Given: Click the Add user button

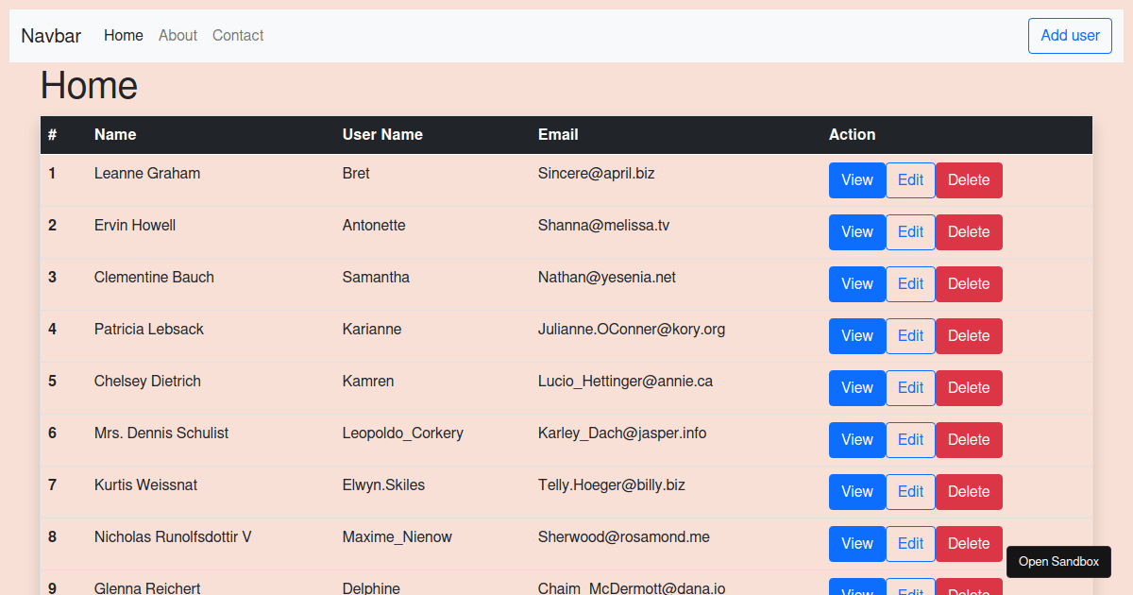Looking at the screenshot, I should point(1070,36).
